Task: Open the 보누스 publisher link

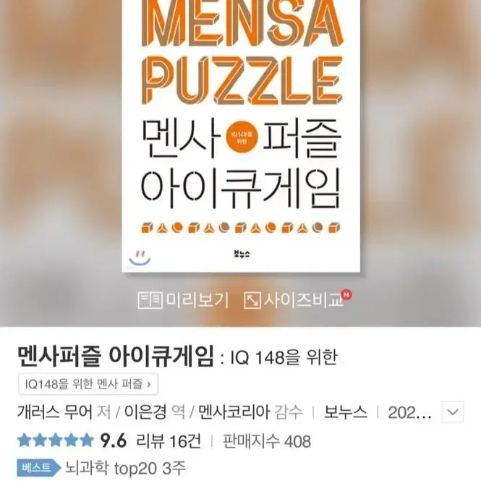Action: [346, 412]
